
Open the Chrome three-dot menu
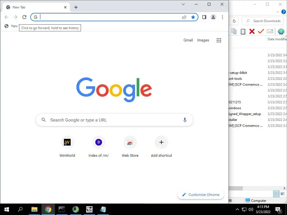coord(222,17)
